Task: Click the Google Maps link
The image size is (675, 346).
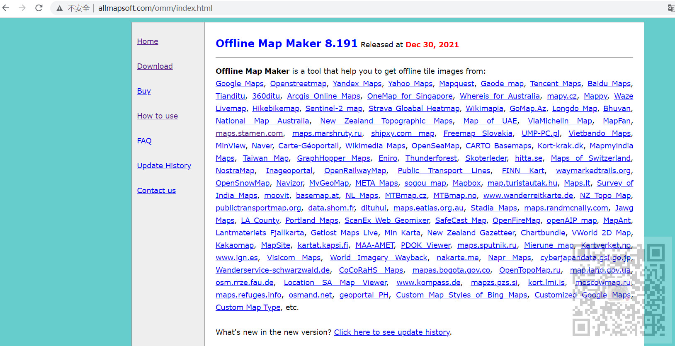Action: coord(240,84)
